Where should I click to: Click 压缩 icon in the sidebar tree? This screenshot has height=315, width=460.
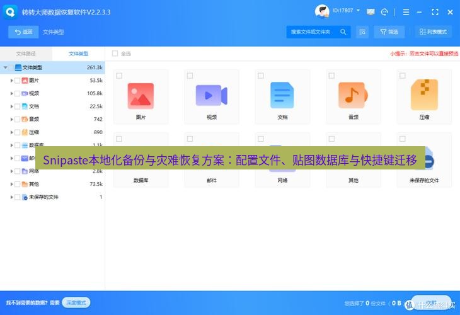click(25, 132)
